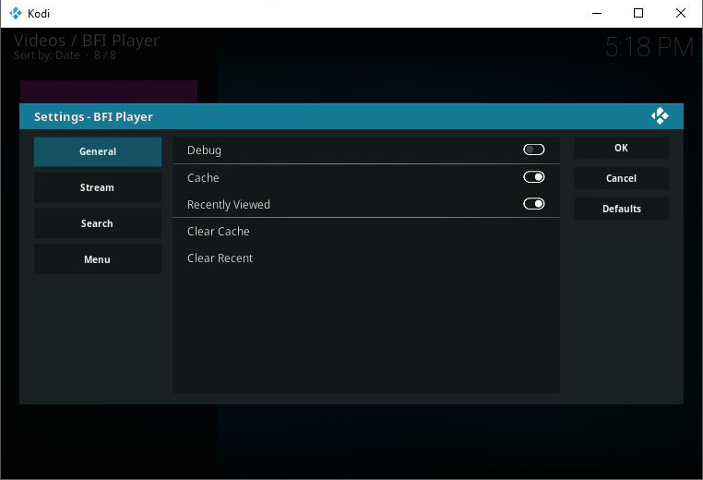Click the Videos / BFI Player heading
The image size is (703, 480).
click(87, 41)
